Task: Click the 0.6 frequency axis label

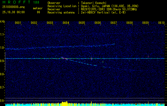Action: pyautogui.click(x=2, y=101)
